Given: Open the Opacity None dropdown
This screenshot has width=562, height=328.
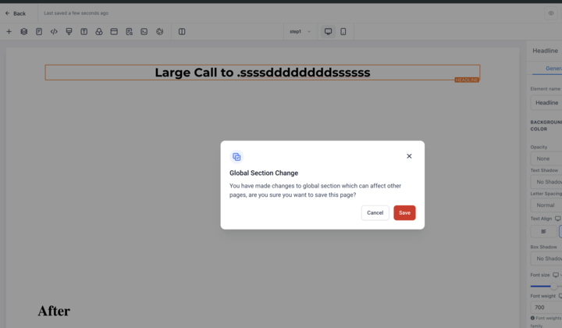Looking at the screenshot, I should tap(546, 159).
